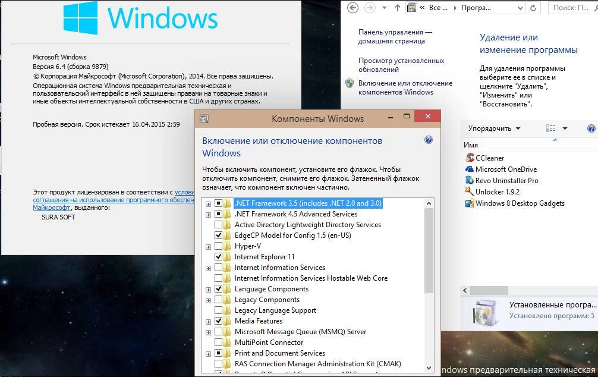Maximize the Компоненты Windows dialog
The image size is (598, 377).
tap(407, 116)
